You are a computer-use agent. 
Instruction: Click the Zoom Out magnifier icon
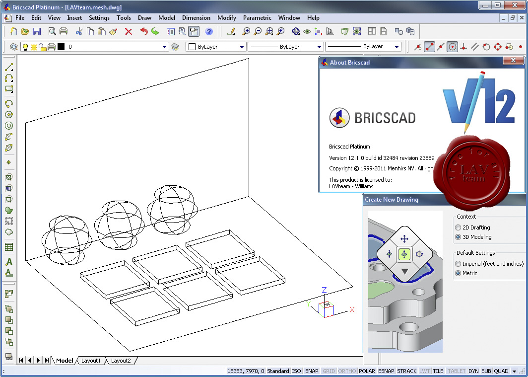click(258, 31)
